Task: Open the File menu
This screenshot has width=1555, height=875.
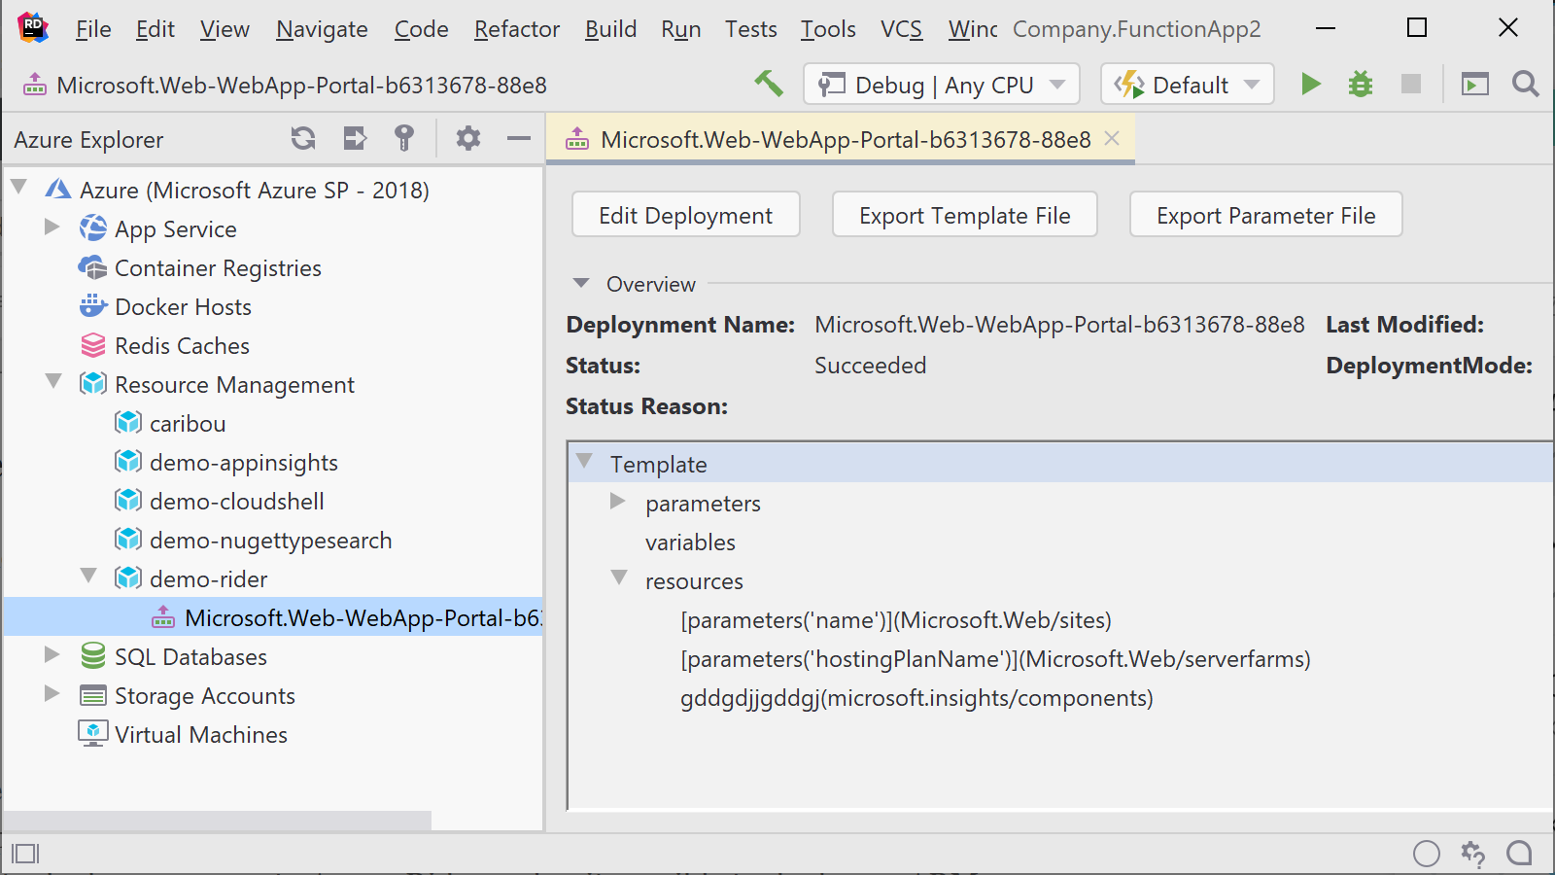Action: coord(93,29)
